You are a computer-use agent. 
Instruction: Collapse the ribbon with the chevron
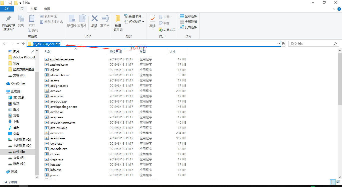click(x=333, y=9)
